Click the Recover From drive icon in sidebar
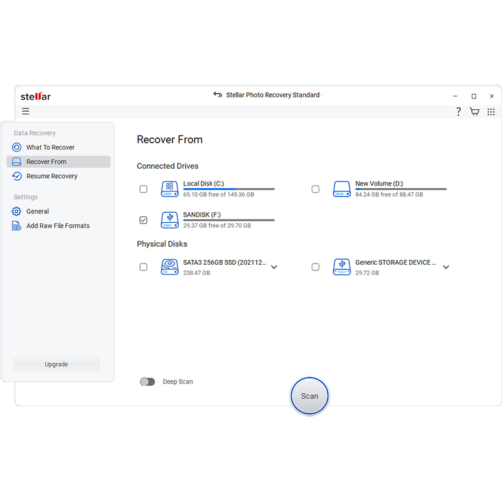 [x=17, y=162]
